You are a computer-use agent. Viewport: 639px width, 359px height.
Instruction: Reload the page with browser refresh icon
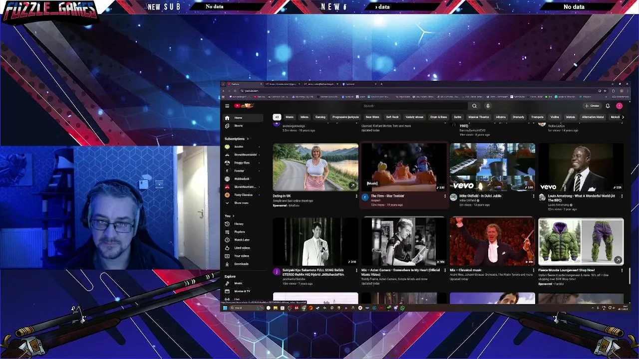[x=235, y=91]
